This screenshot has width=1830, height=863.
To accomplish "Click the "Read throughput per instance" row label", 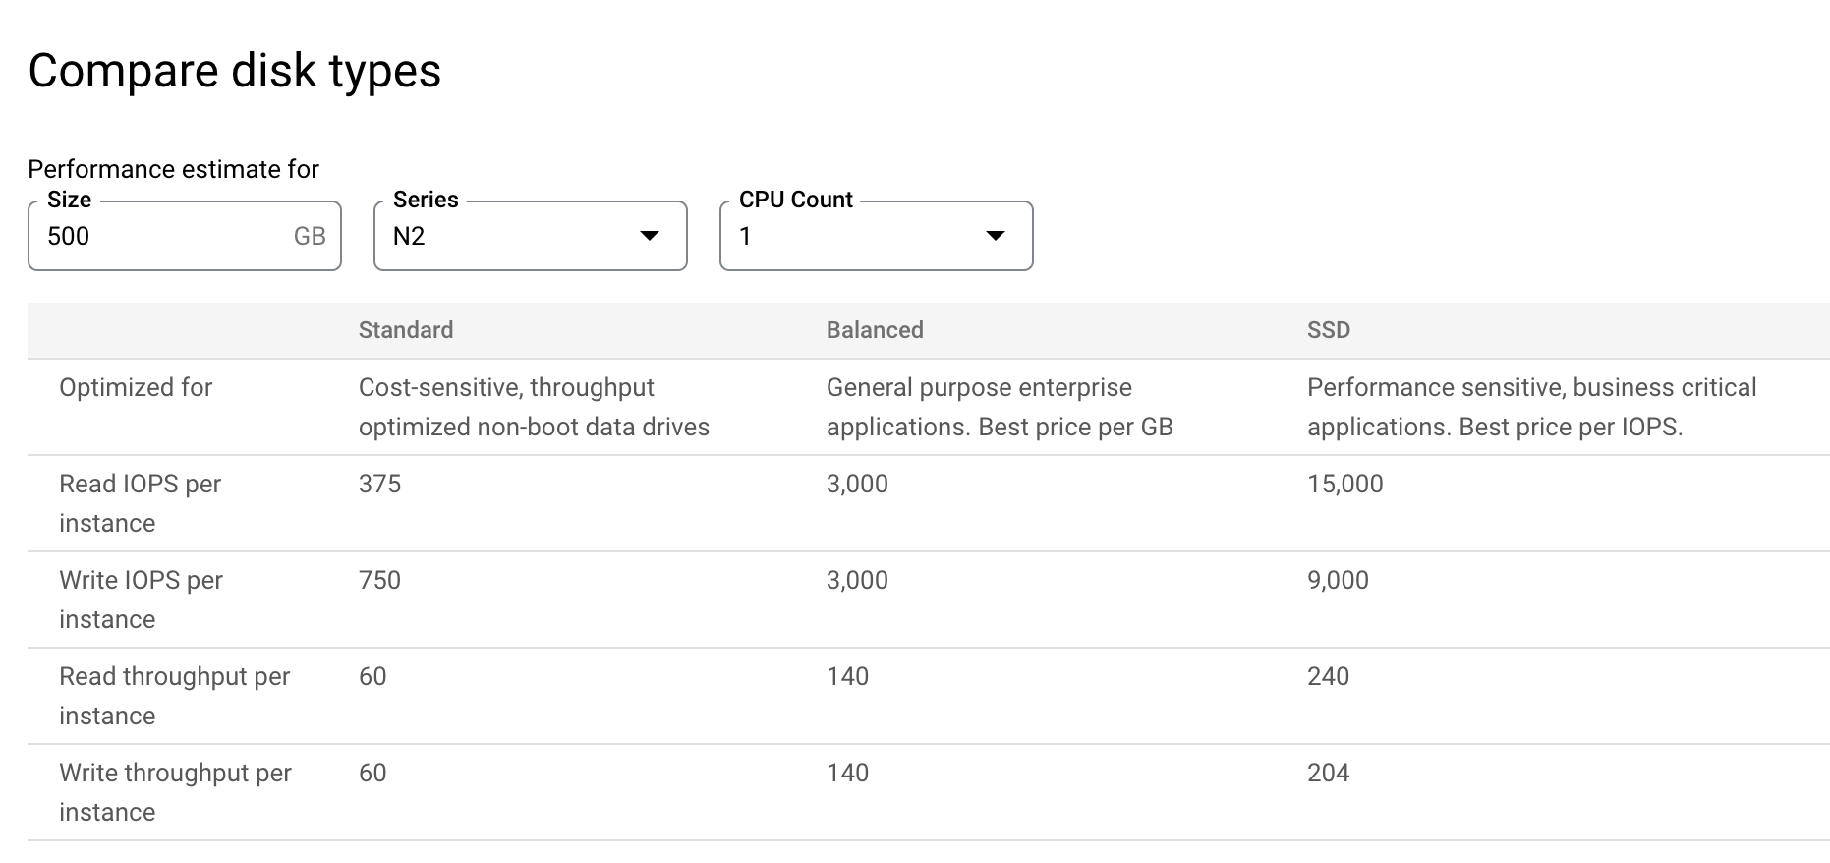I will [x=174, y=696].
